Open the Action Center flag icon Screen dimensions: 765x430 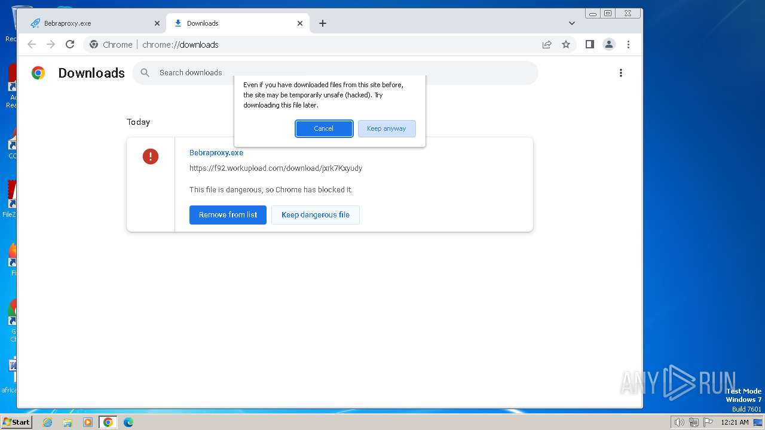pos(708,422)
